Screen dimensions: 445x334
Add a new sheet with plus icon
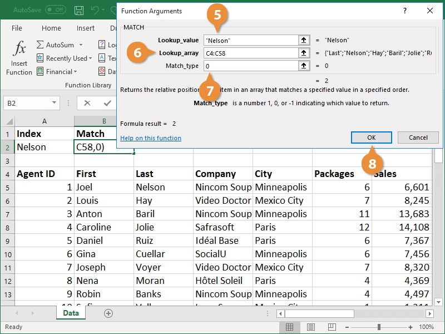(108, 313)
